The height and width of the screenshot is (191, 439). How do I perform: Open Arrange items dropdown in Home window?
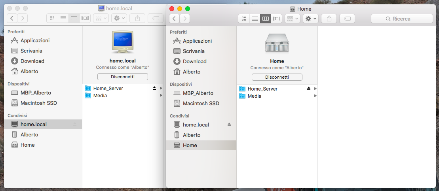[x=293, y=19]
